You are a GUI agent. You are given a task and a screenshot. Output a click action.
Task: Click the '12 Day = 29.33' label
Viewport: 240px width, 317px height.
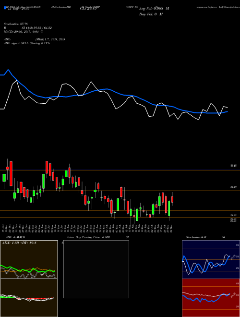click(19, 9)
